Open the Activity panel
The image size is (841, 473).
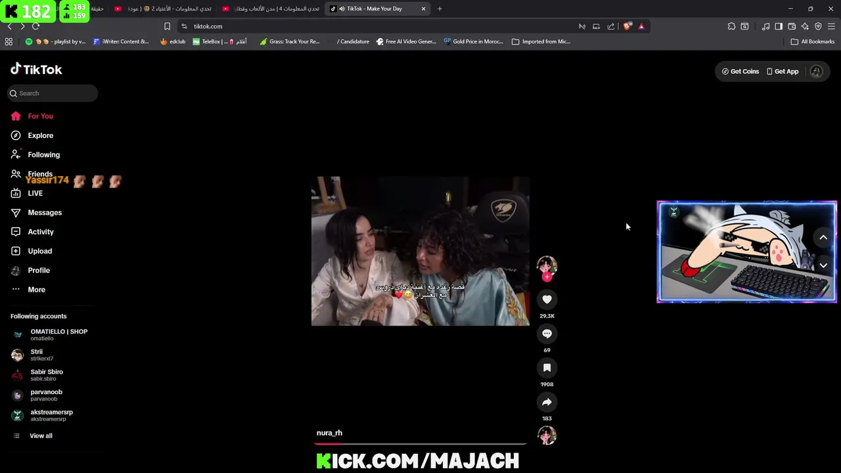coord(33,232)
